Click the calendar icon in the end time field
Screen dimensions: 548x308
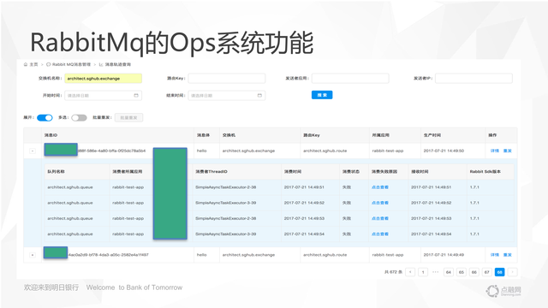259,95
